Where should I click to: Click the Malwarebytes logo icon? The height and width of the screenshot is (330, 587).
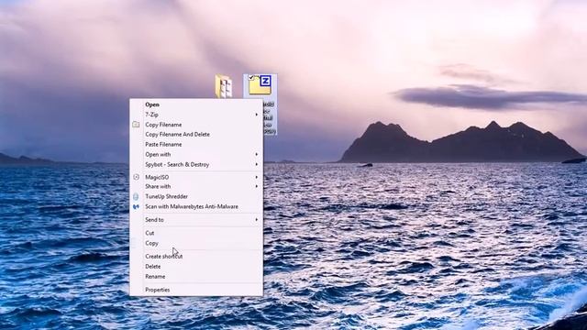pos(136,206)
